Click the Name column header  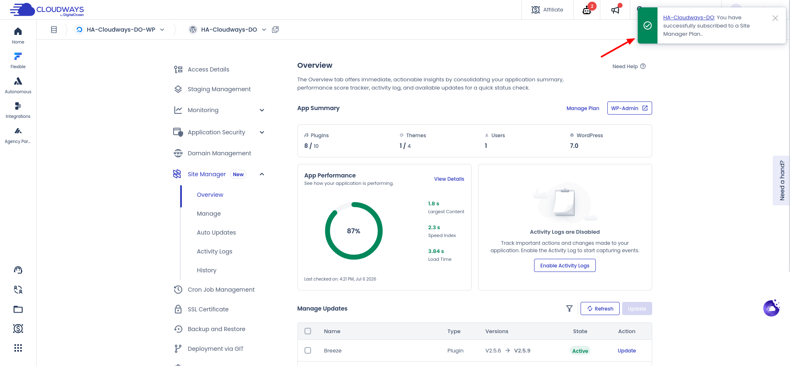(x=332, y=331)
